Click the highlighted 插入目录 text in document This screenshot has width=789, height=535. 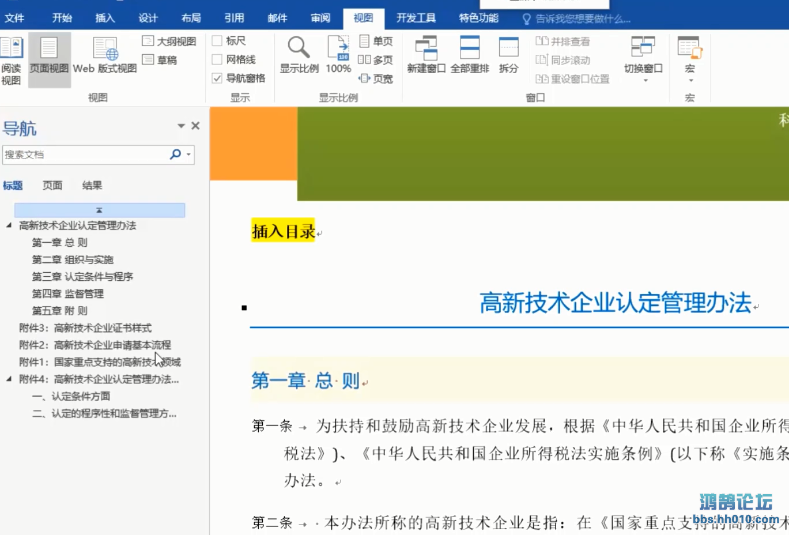coord(283,231)
